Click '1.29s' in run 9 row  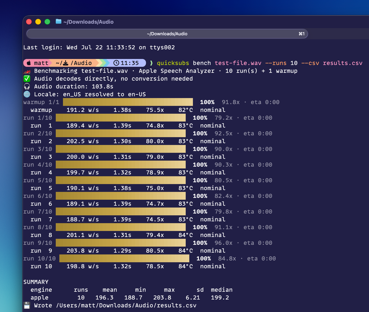pyautogui.click(x=122, y=251)
